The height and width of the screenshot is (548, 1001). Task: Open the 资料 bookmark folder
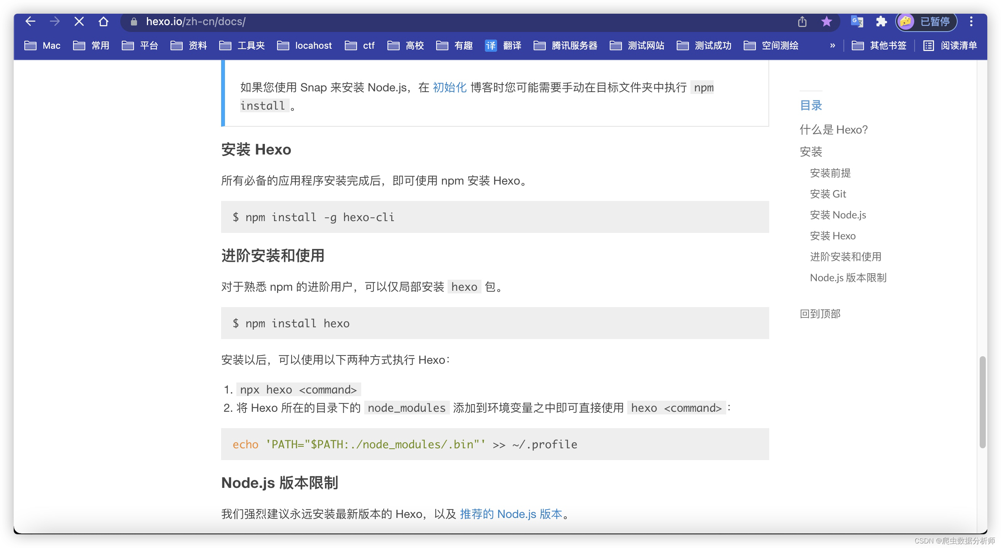pos(188,45)
